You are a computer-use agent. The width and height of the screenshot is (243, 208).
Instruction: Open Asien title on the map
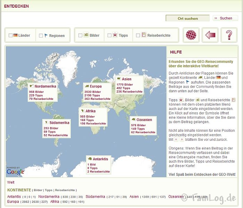[126, 79]
